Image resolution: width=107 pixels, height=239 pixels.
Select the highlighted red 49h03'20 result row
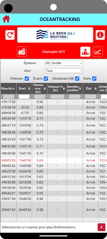pyautogui.click(x=54, y=160)
